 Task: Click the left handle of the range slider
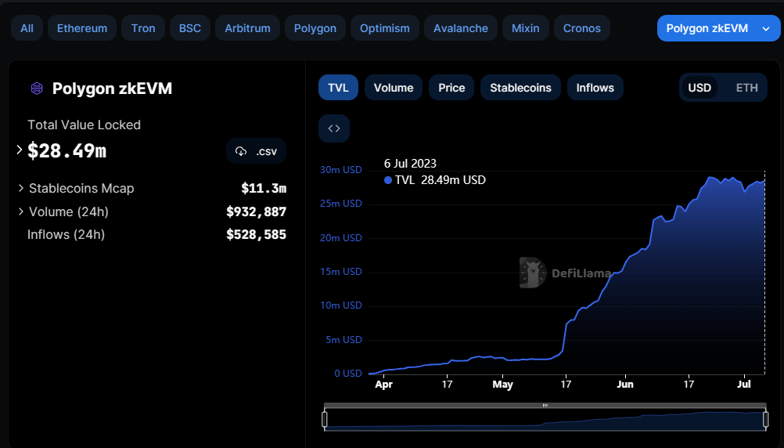(x=325, y=420)
